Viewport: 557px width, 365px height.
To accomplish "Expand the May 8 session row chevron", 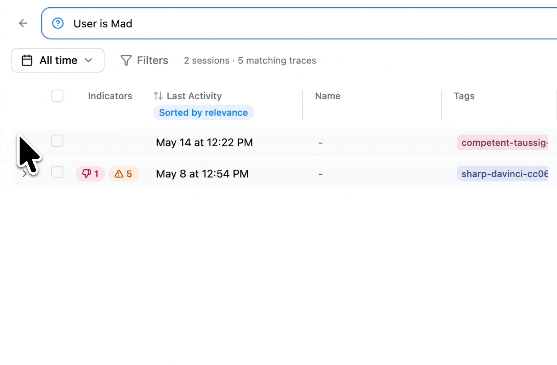I will tap(24, 174).
